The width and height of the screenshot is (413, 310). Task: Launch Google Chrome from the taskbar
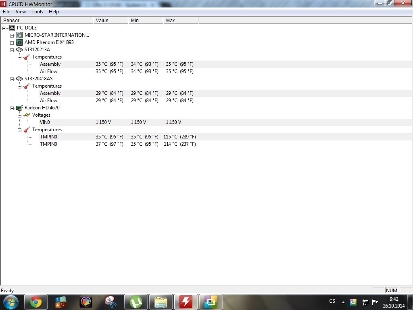[36, 302]
